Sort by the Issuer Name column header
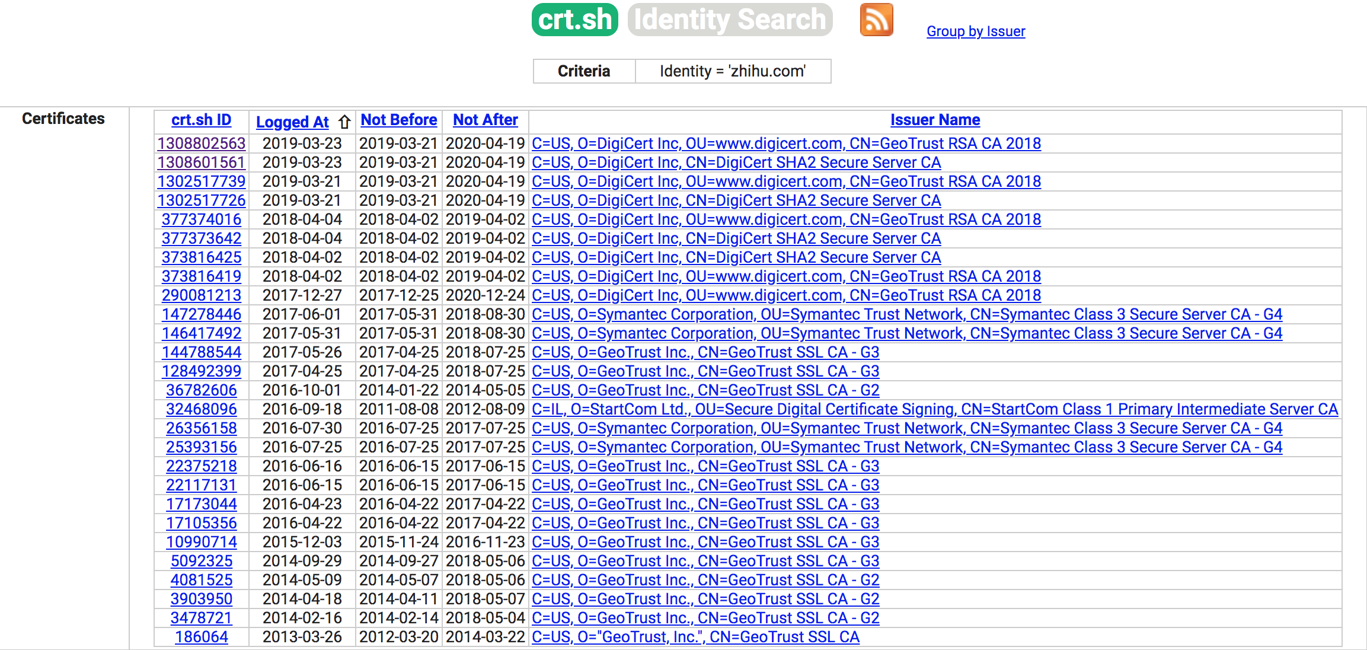 (934, 120)
